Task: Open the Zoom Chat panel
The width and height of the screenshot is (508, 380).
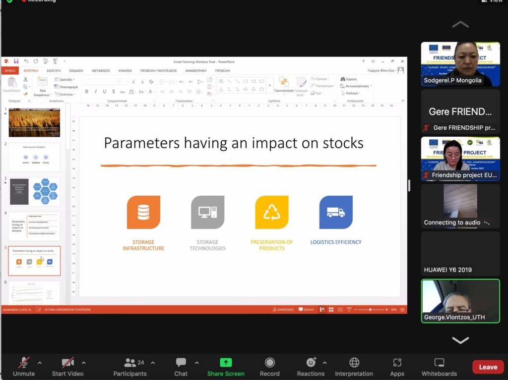Action: coord(181,367)
